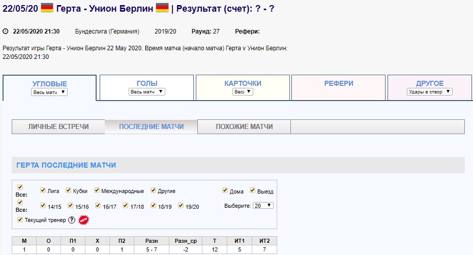Click the red NEW badge icon
The height and width of the screenshot is (255, 473).
[x=83, y=220]
